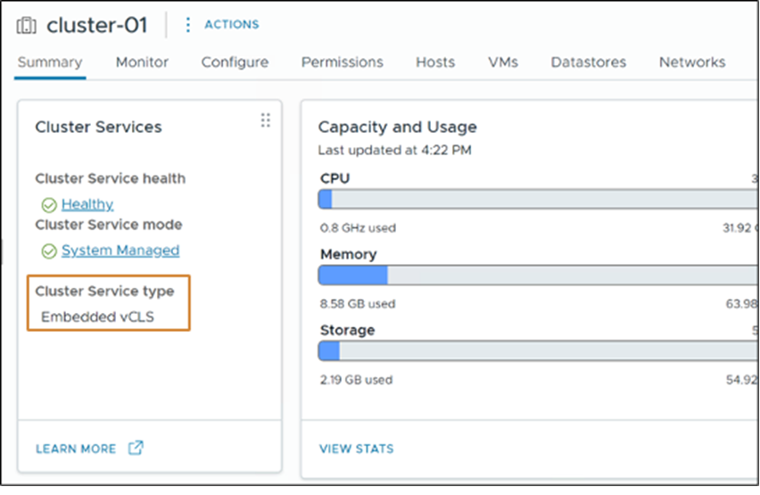The width and height of the screenshot is (760, 495).
Task: Switch to the VMs tab
Action: (x=503, y=62)
